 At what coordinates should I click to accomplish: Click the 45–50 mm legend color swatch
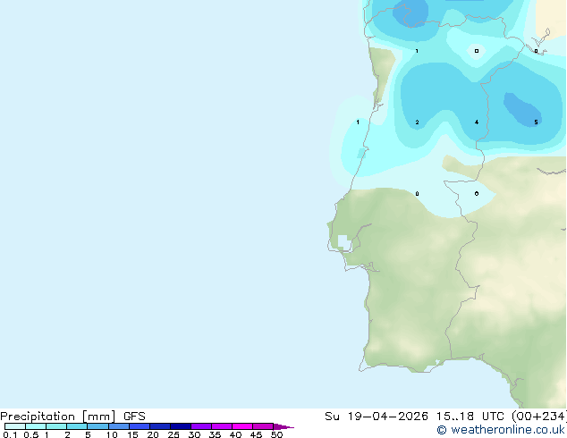[263, 426]
